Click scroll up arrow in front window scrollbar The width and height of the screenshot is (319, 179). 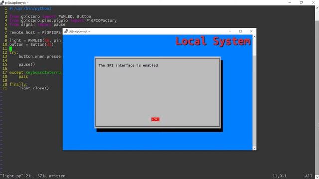254,37
